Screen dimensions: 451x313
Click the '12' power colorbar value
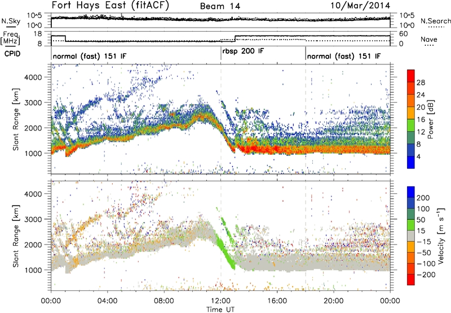421,132
